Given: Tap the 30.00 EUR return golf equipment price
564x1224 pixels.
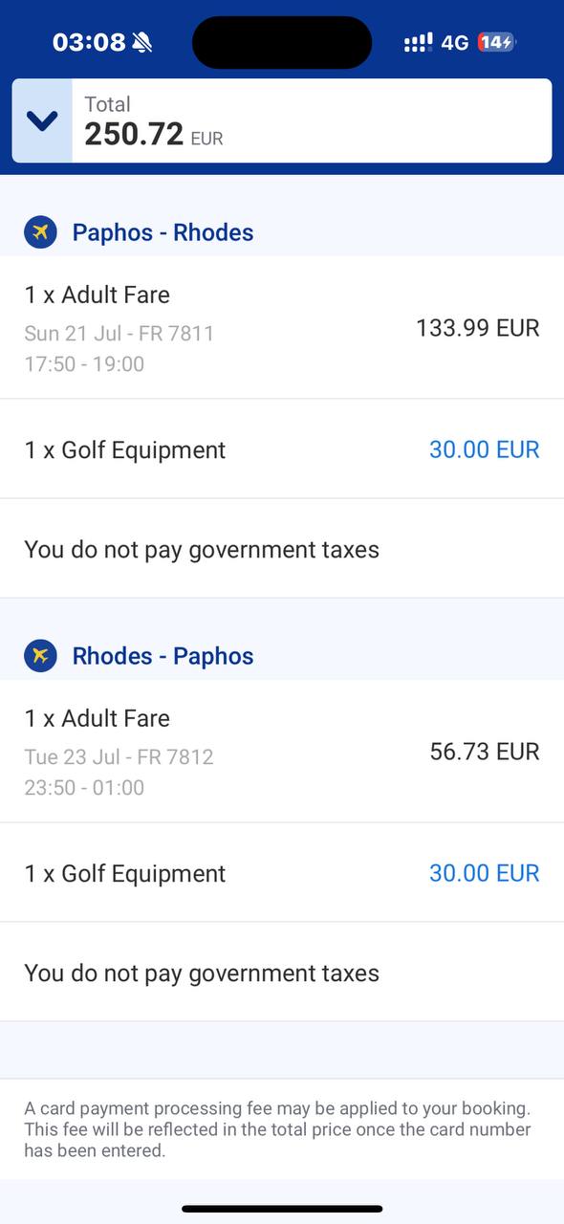Looking at the screenshot, I should click(485, 873).
